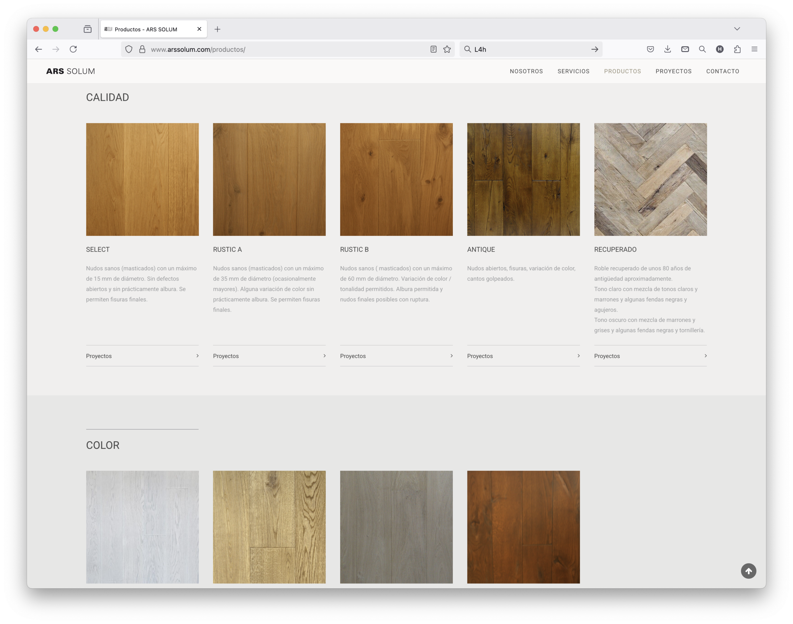The image size is (793, 624).
Task: Select the white wood color swatch
Action: click(x=142, y=526)
